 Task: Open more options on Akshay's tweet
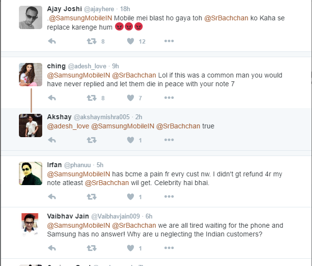click(169, 140)
